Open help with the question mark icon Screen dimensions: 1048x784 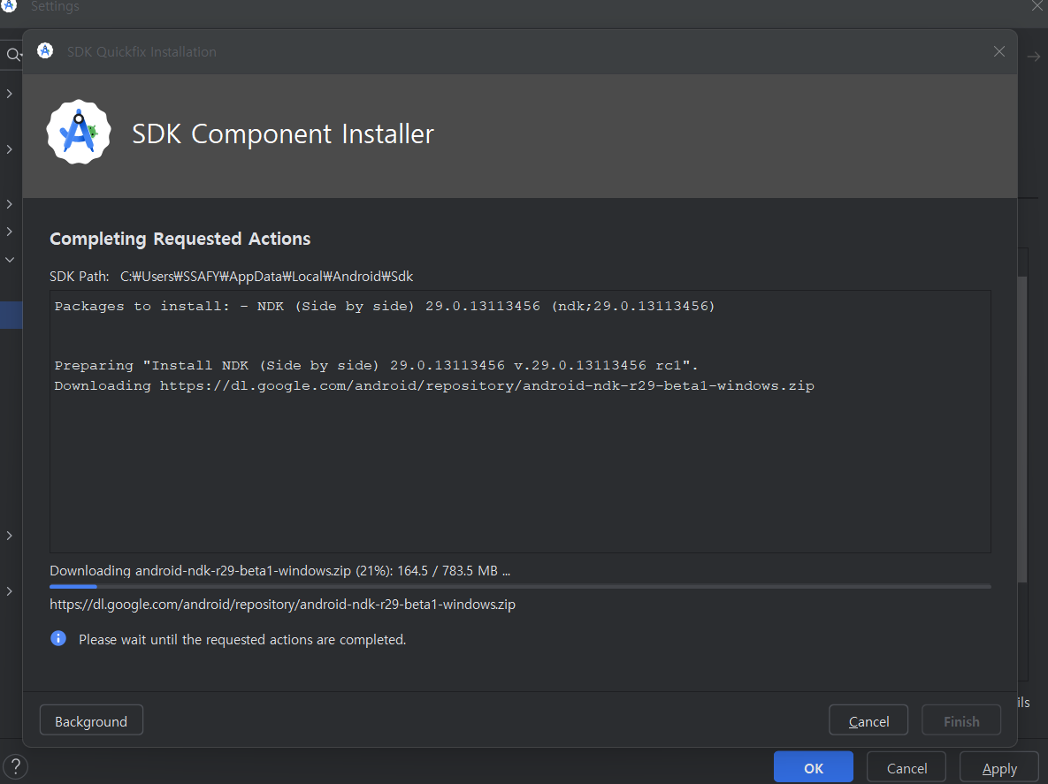click(x=15, y=765)
